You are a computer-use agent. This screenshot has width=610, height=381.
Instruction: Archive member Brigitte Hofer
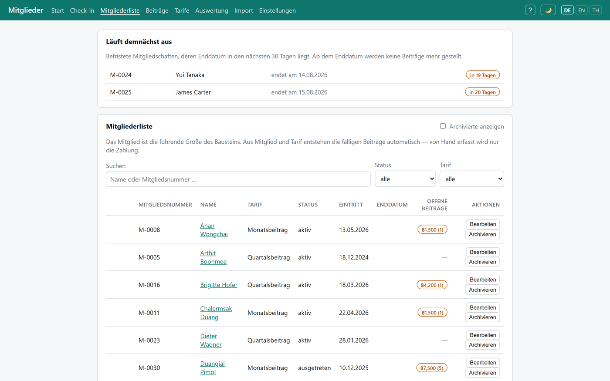click(482, 290)
